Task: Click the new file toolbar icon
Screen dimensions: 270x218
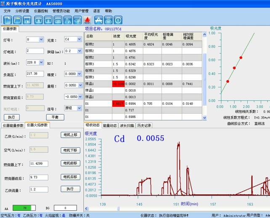Action: coord(8,20)
